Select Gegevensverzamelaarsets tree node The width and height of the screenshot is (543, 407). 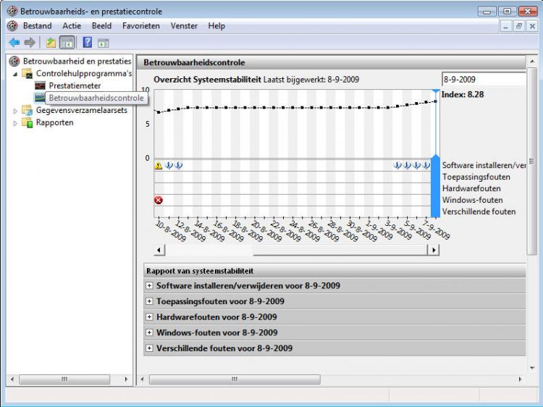[82, 110]
